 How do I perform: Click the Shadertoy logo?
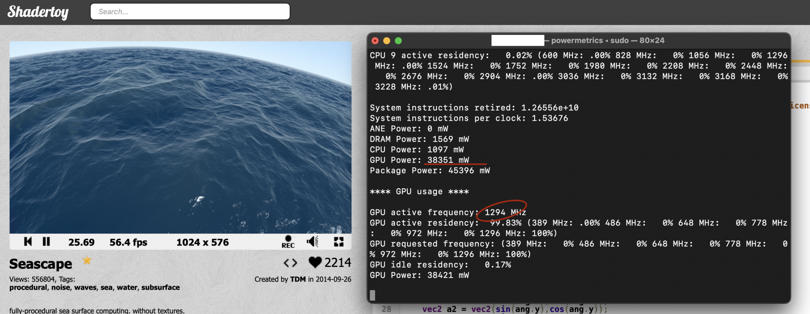tap(38, 12)
